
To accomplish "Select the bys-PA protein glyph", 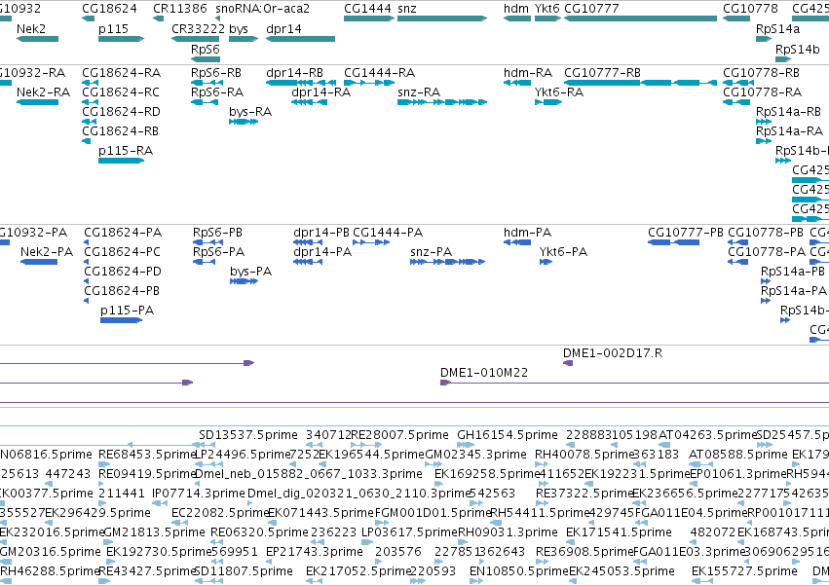I will point(244,281).
